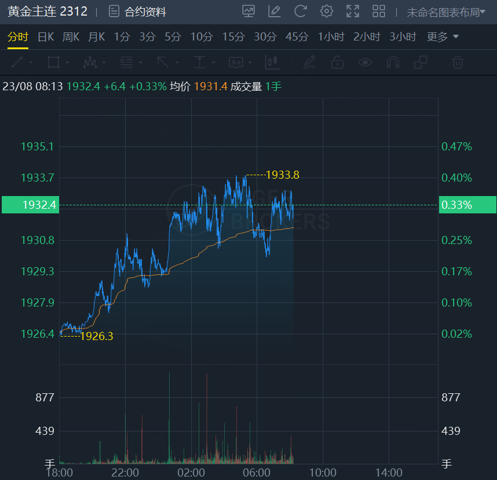Expand 未命名图表布局 layout dropdown

pyautogui.click(x=446, y=12)
